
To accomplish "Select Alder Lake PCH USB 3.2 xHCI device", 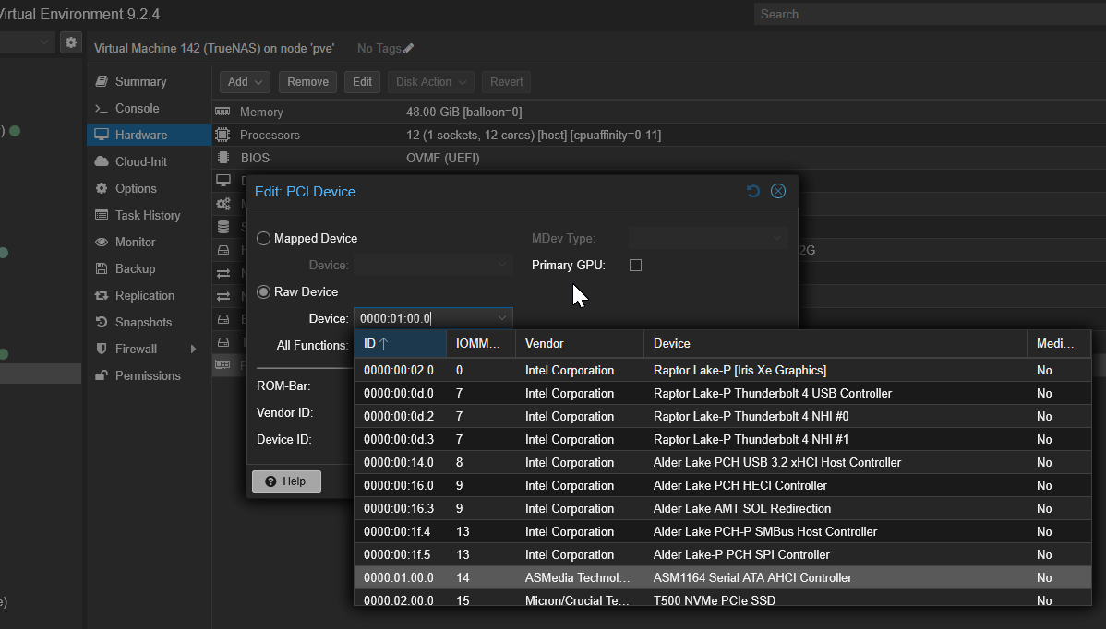I will pyautogui.click(x=722, y=463).
